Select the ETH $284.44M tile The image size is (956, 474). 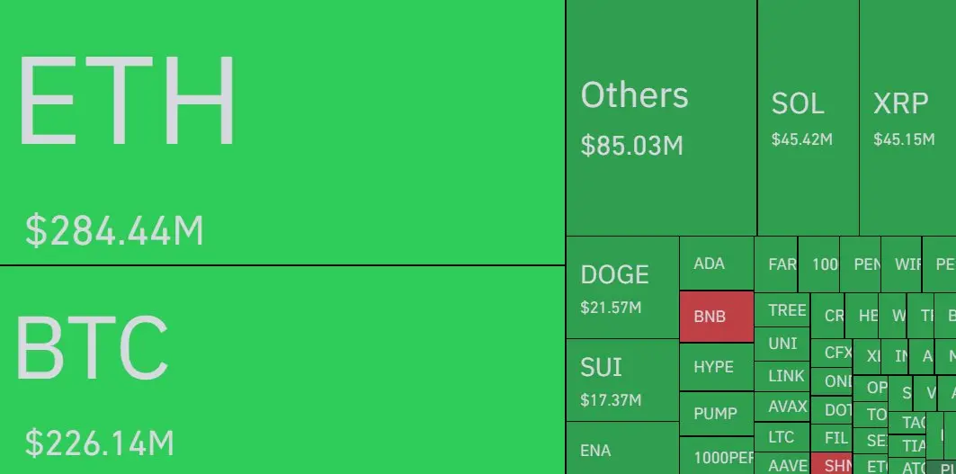point(282,132)
